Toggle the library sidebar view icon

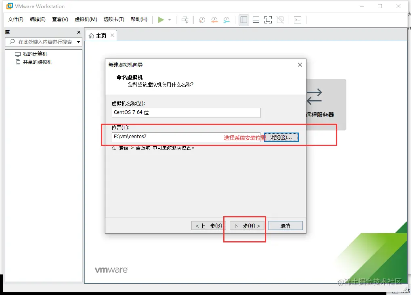pyautogui.click(x=244, y=20)
